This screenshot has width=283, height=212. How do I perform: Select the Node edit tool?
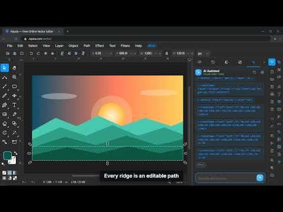[5, 77]
